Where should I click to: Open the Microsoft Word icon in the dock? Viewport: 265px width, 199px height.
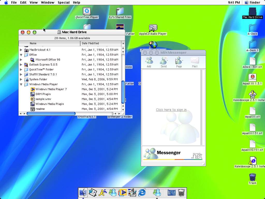92,192
